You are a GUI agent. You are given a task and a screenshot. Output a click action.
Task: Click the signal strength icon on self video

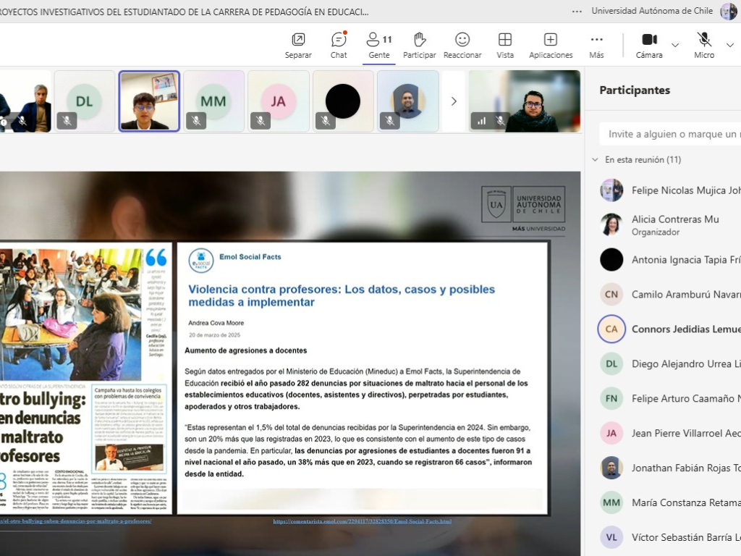coord(481,121)
